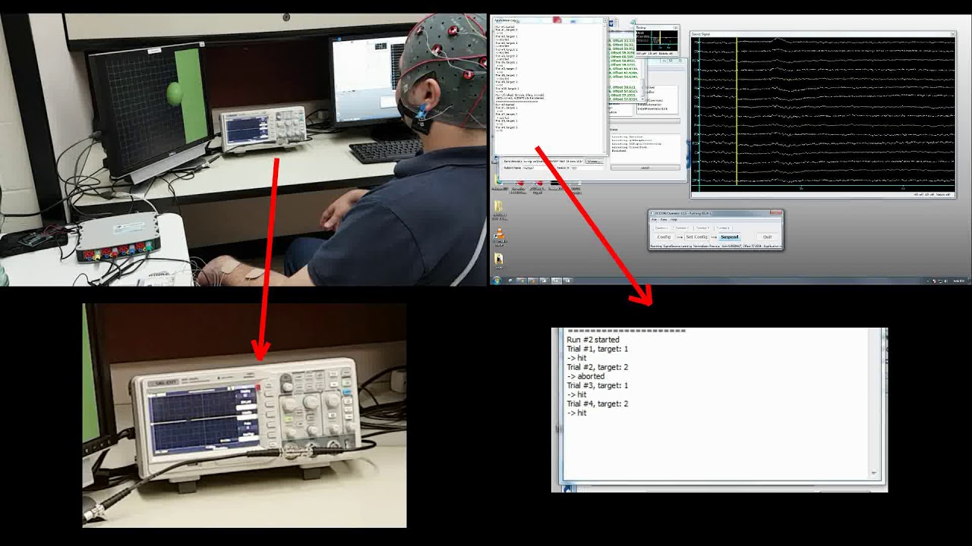Open the VLC media player desktop icon
The width and height of the screenshot is (972, 546).
click(499, 235)
